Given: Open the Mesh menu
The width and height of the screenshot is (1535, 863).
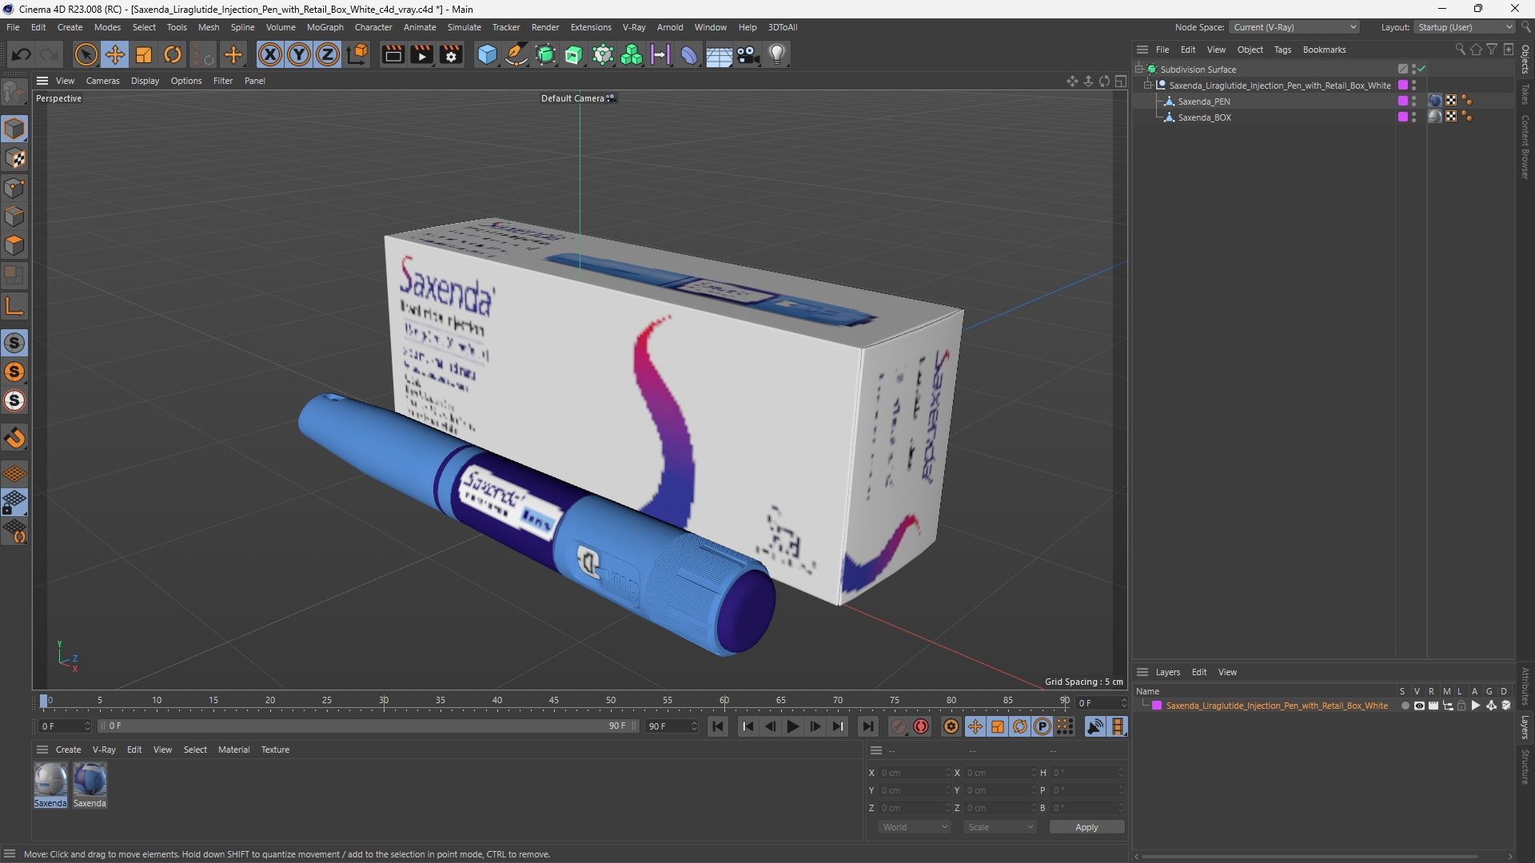Looking at the screenshot, I should click(209, 27).
